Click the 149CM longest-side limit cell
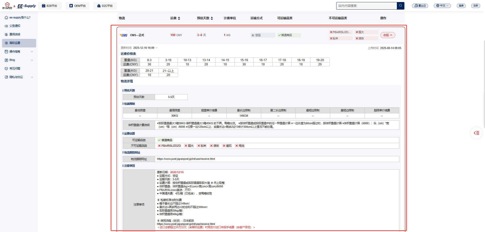 (244, 116)
